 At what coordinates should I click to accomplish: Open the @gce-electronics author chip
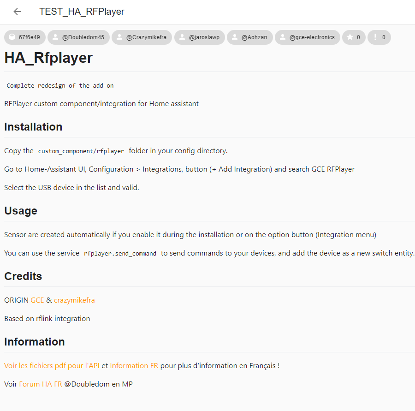(308, 37)
